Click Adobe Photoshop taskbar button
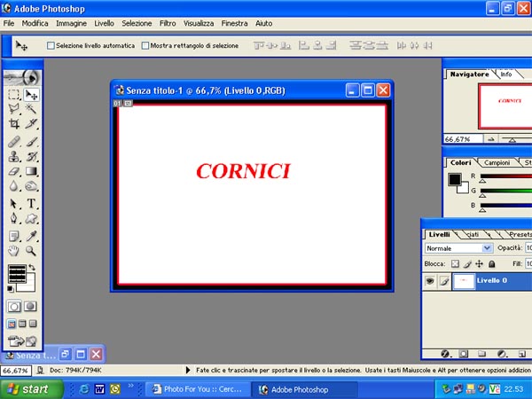The image size is (532, 399). pyautogui.click(x=304, y=389)
